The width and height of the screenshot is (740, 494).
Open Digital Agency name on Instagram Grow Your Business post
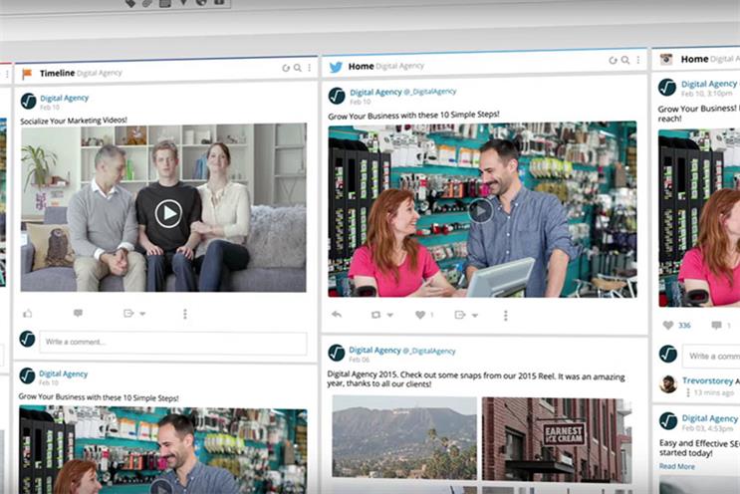709,84
